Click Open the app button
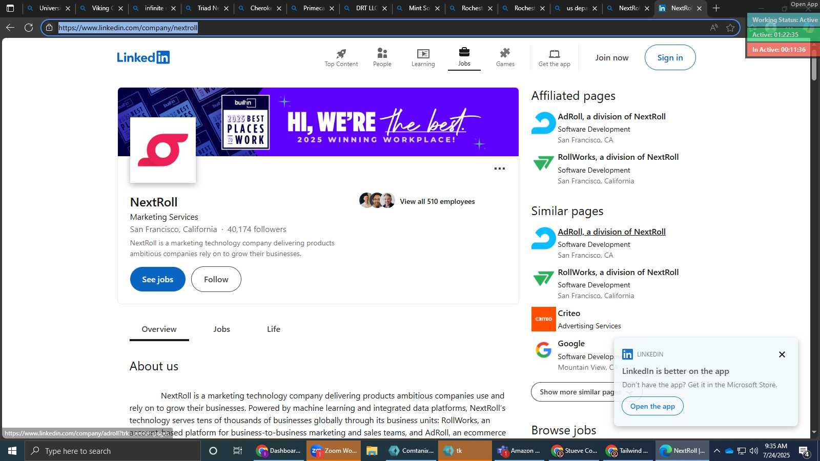820x461 pixels. [x=652, y=406]
